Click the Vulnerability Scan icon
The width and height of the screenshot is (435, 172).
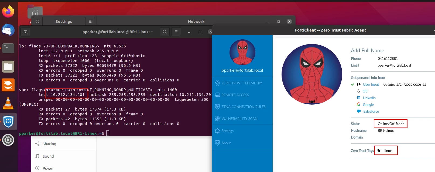tap(217, 119)
